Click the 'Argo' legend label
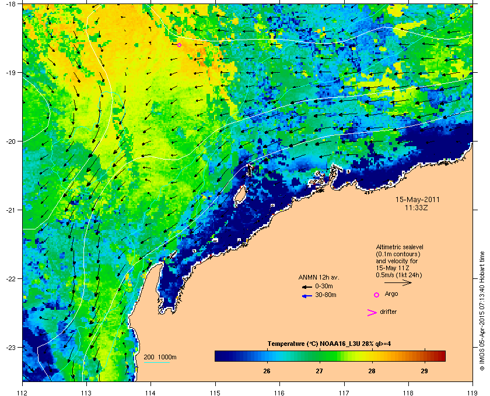The width and height of the screenshot is (490, 396). pyautogui.click(x=391, y=294)
